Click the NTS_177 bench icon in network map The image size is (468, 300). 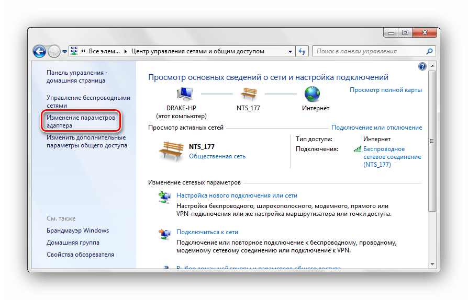pyautogui.click(x=248, y=95)
